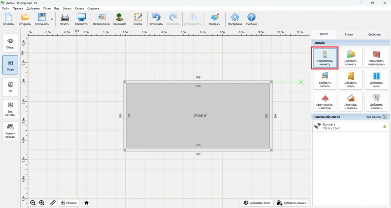Viewport: 391px width, 208px height.
Task: Switch to the Обзор view mode
Action: click(x=10, y=43)
